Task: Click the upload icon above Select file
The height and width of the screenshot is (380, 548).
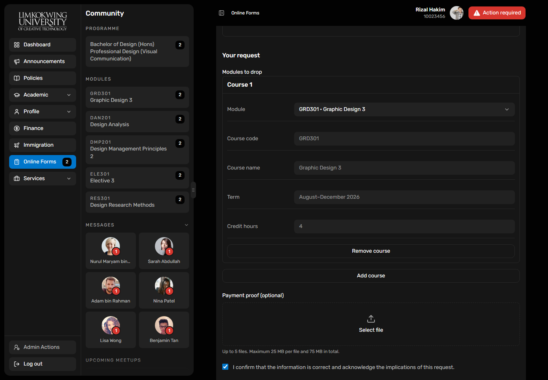Action: [371, 319]
